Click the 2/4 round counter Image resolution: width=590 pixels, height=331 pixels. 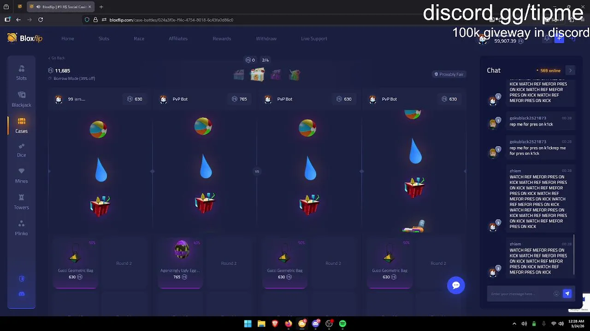click(265, 60)
